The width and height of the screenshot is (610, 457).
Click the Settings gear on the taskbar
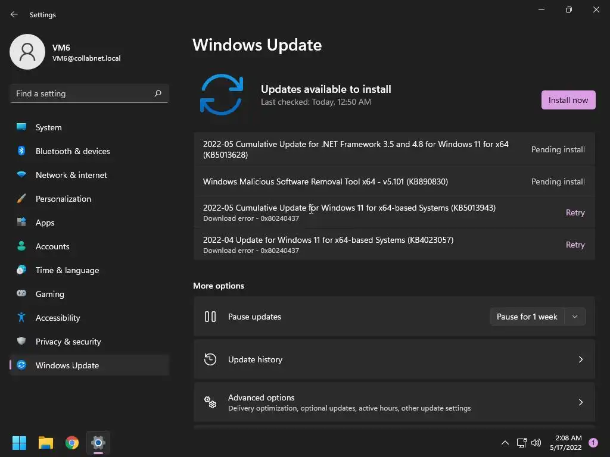pos(98,443)
